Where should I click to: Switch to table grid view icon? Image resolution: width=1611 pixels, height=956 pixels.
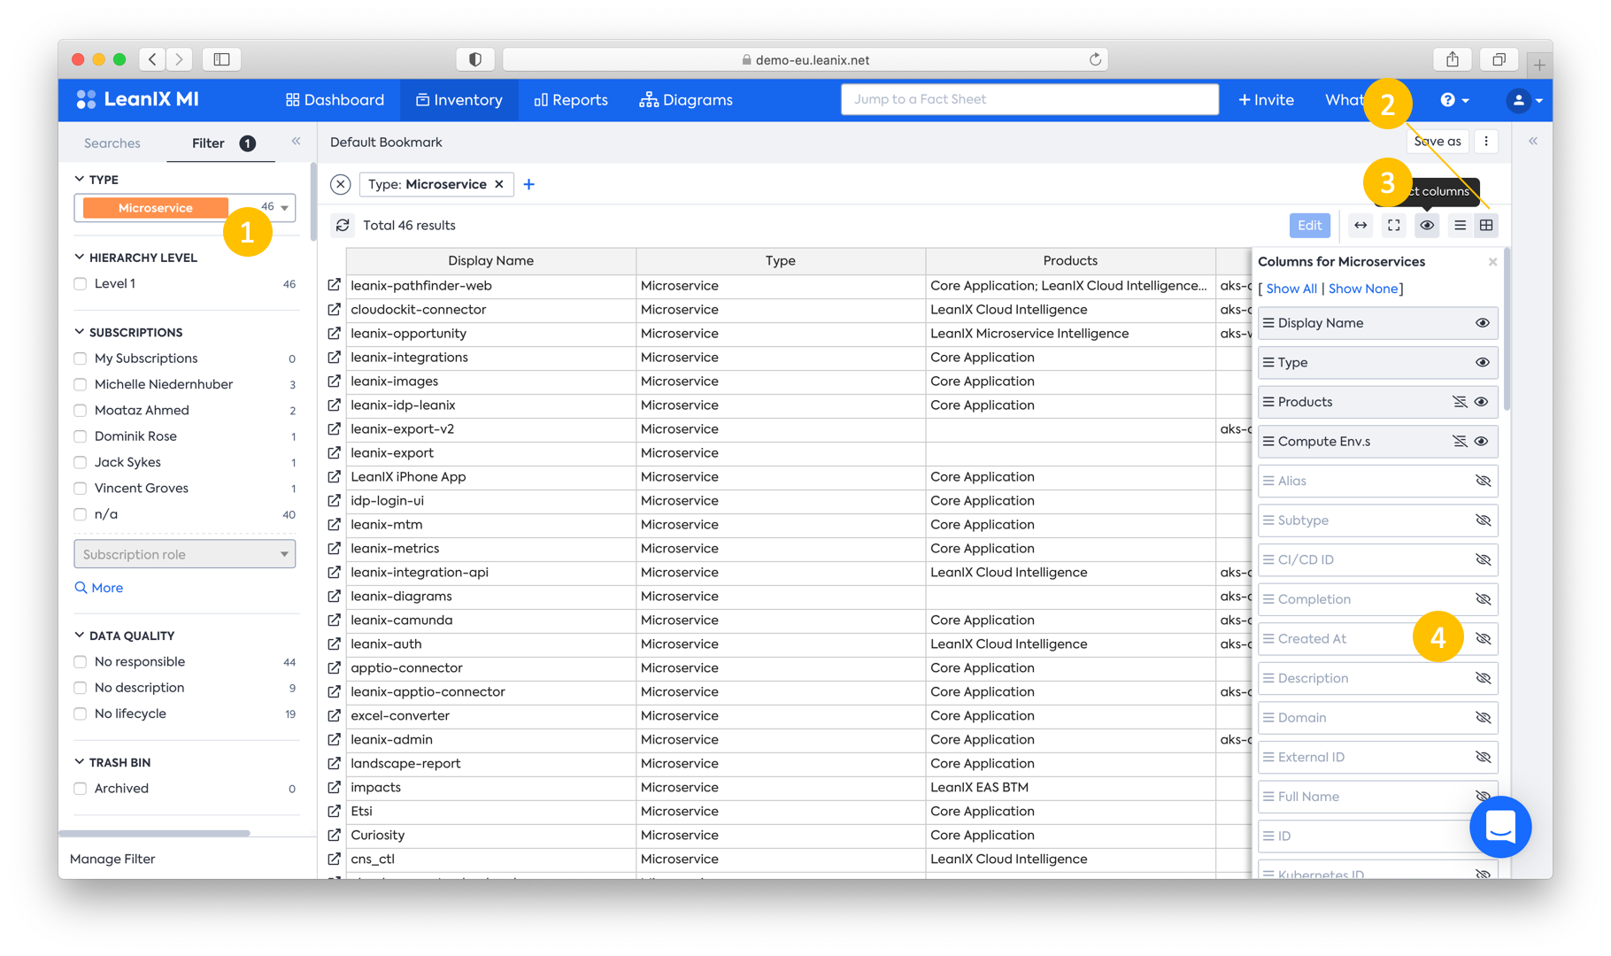click(1486, 225)
